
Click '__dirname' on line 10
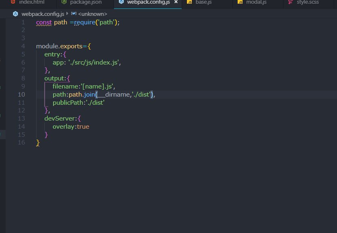[114, 95]
